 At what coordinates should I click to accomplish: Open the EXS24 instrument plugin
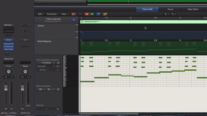coord(9,40)
